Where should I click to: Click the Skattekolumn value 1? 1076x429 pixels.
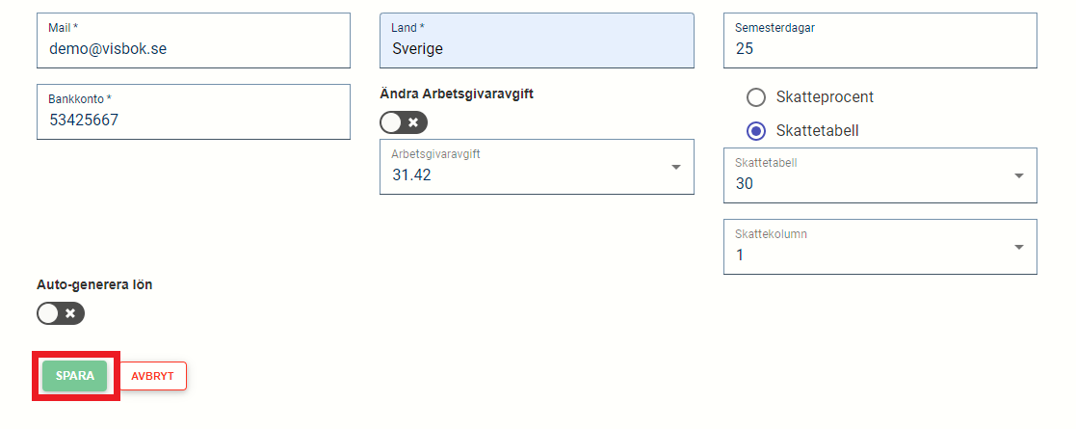pos(740,255)
